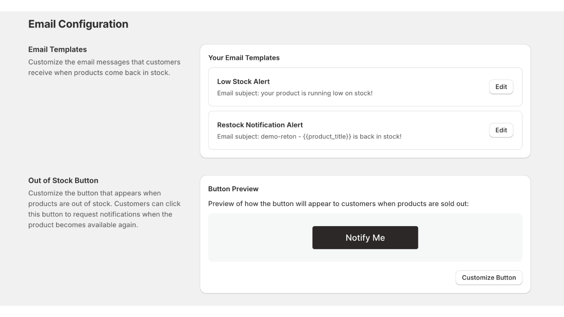Click the Out of Stock Button heading

click(63, 181)
